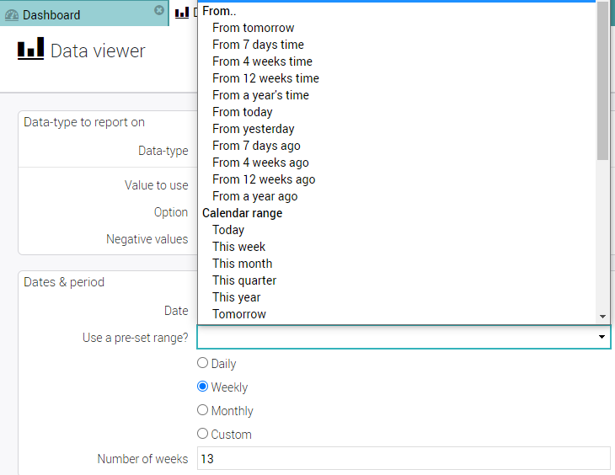Click the dashboard gauge icon on the tab

tap(12, 14)
